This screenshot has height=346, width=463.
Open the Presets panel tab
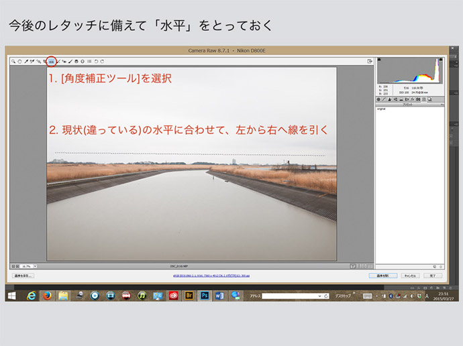423,99
